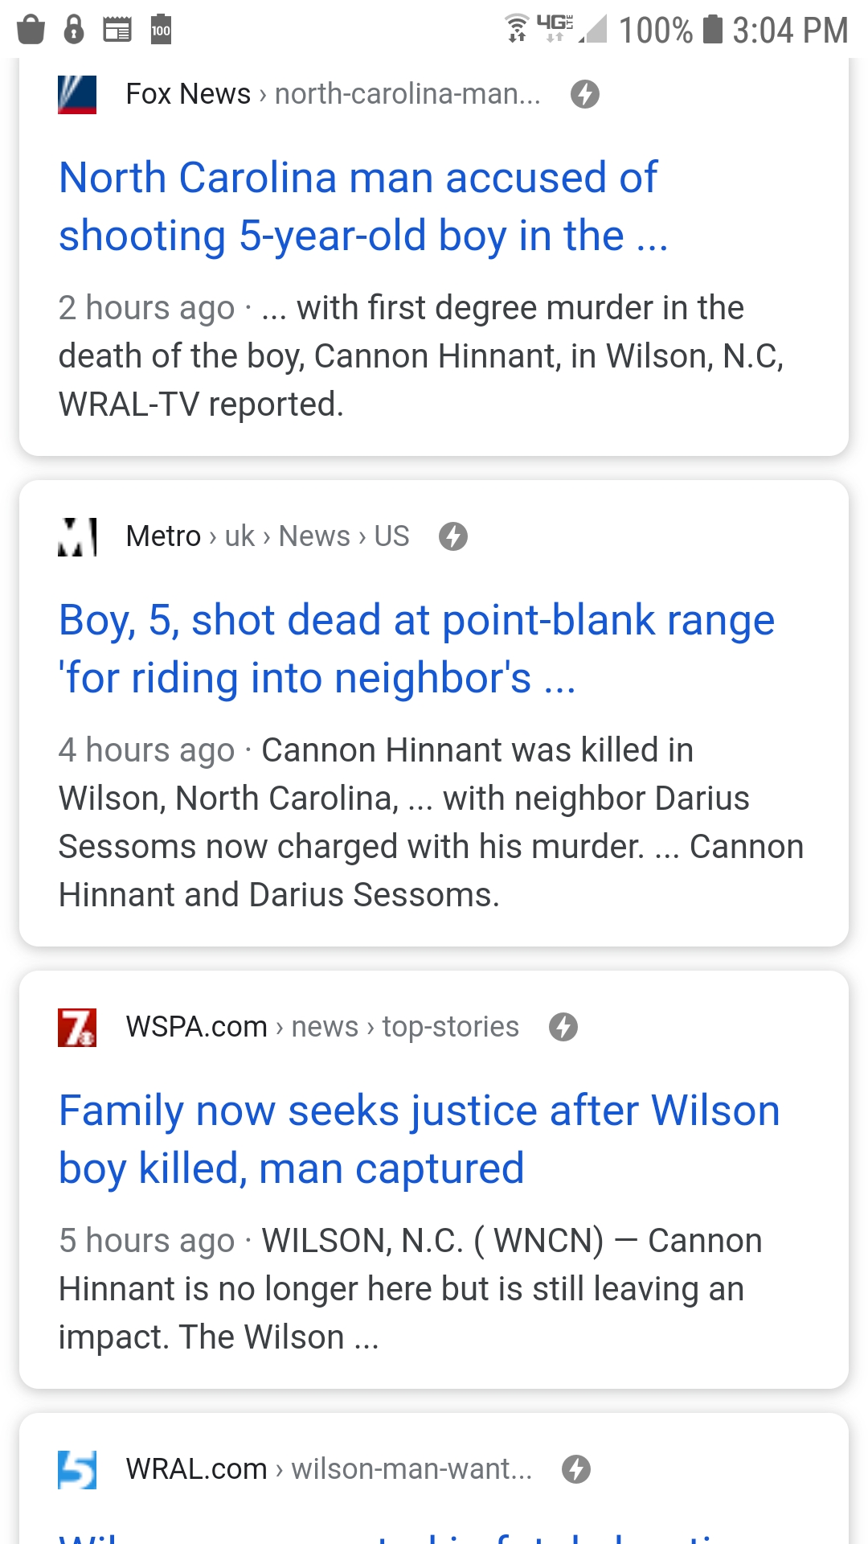
Task: Tap the WRAL channel 5 logo
Action: 77,1469
